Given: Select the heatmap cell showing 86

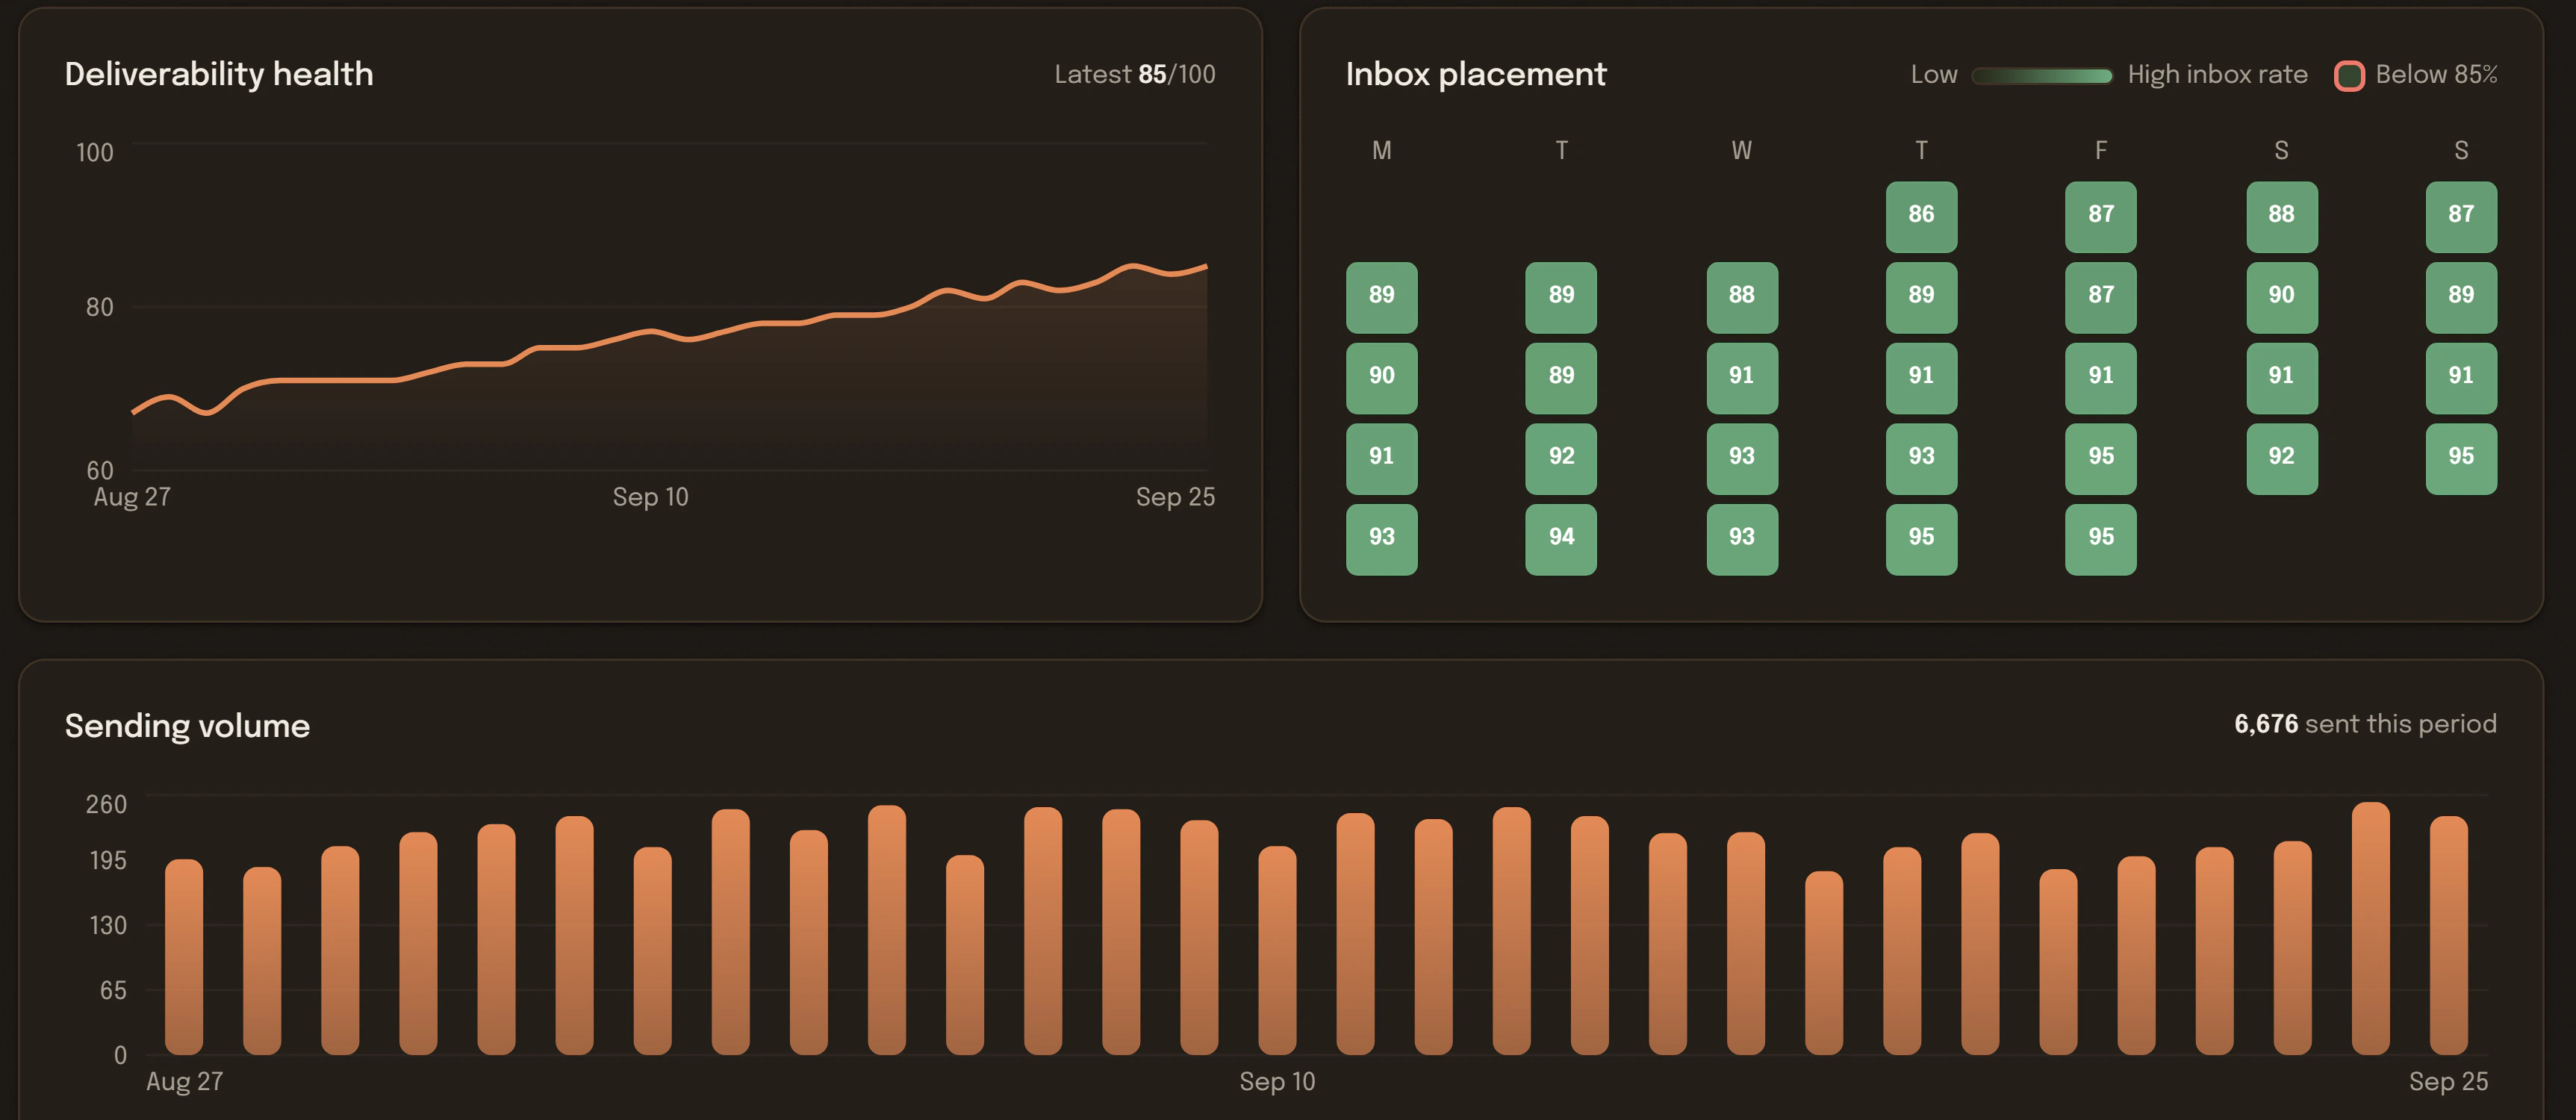Looking at the screenshot, I should click(1921, 216).
